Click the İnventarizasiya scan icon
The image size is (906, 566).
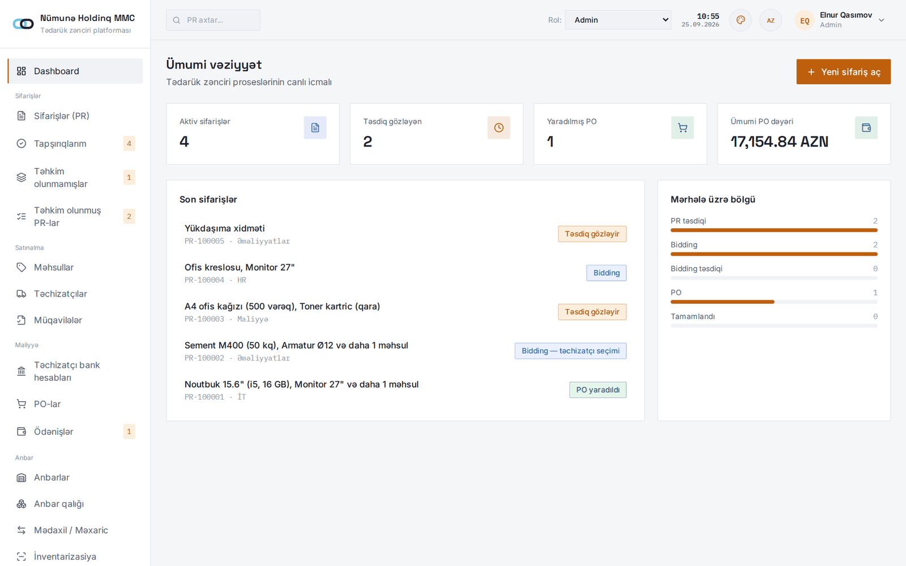(x=22, y=557)
